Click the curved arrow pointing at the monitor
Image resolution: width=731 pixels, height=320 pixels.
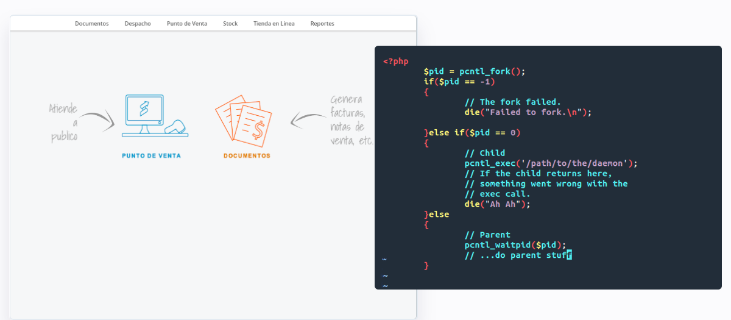pyautogui.click(x=97, y=119)
